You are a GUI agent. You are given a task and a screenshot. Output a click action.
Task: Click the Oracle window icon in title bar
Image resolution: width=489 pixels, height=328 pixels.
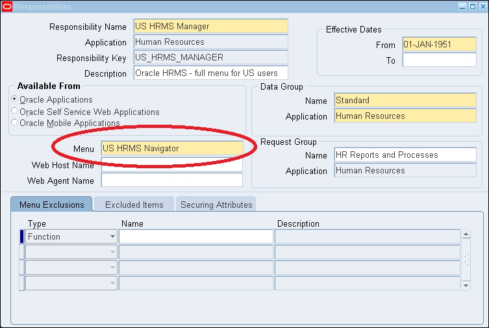coord(7,6)
